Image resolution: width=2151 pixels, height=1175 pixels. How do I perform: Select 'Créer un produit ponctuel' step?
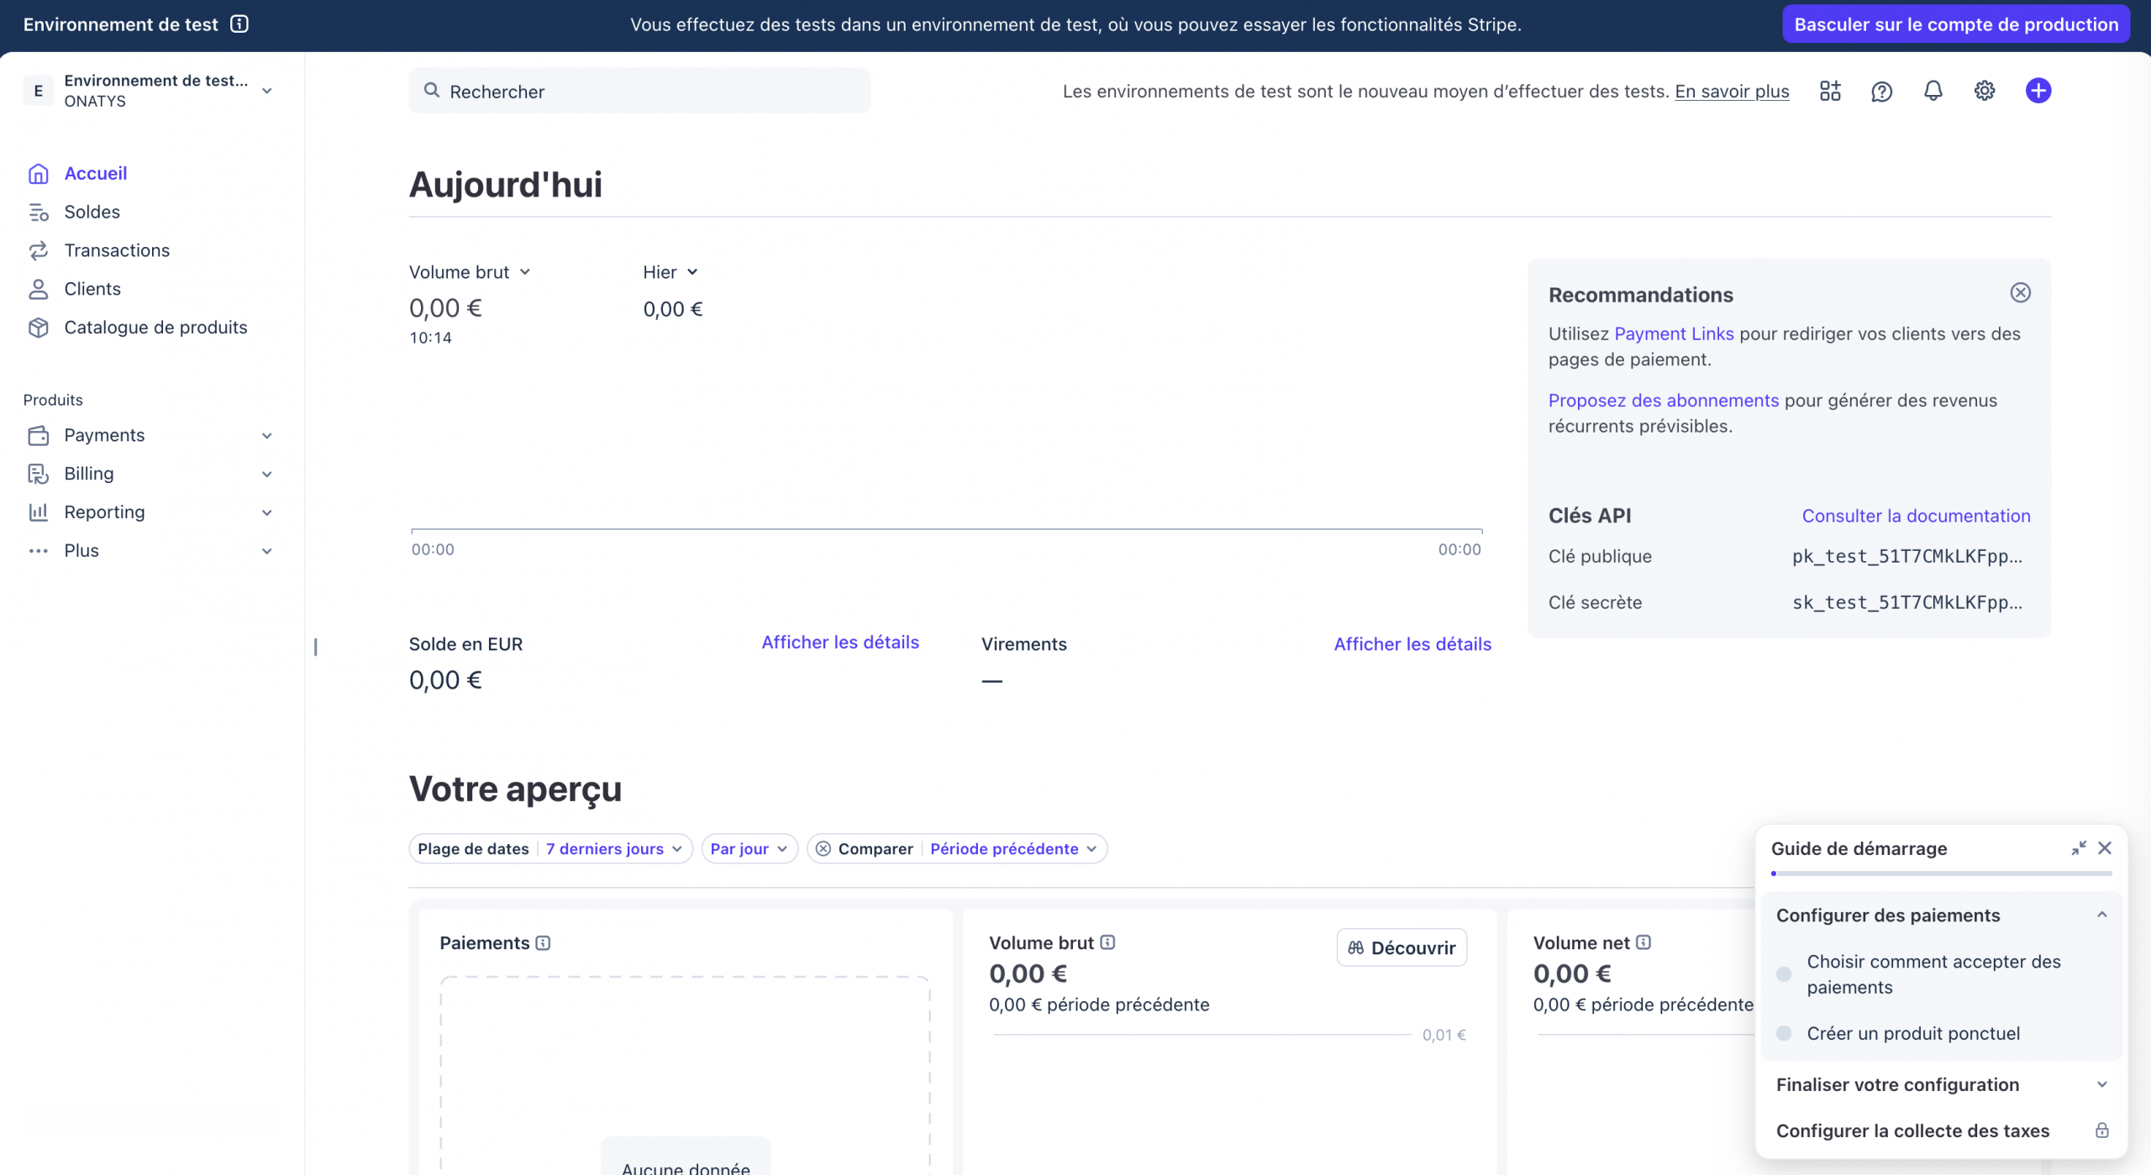click(x=1912, y=1034)
